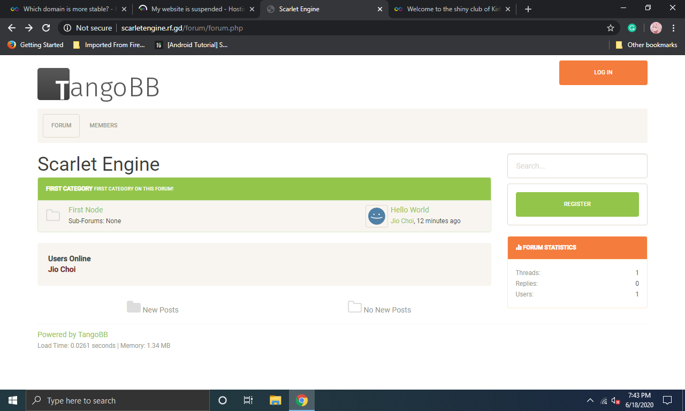Bookmark this page with the star icon
The image size is (685, 411).
[x=611, y=28]
